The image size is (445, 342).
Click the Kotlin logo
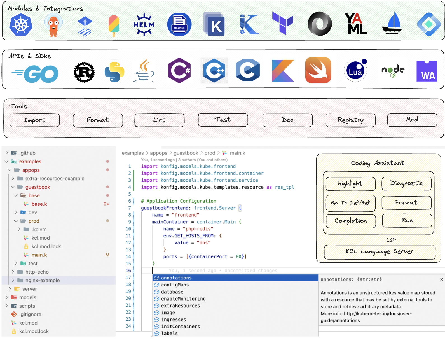283,71
